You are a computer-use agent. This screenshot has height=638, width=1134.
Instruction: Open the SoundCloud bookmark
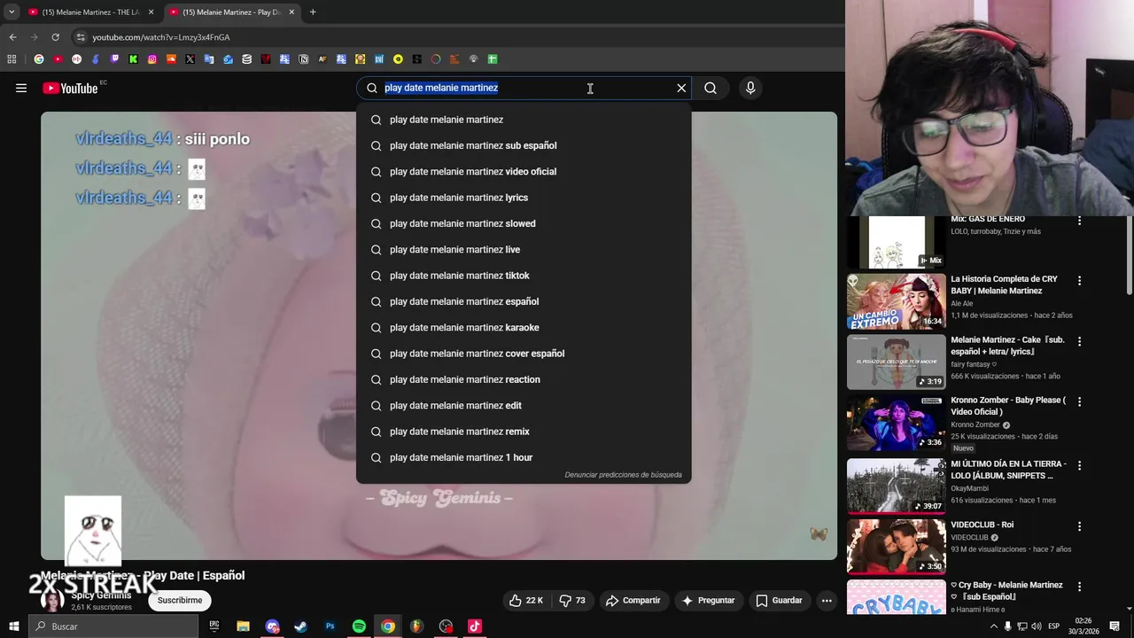pyautogui.click(x=171, y=59)
